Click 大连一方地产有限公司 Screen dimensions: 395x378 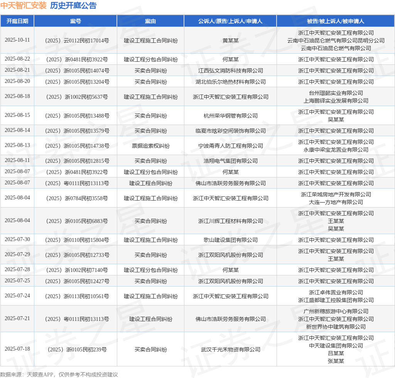pyautogui.click(x=336, y=202)
